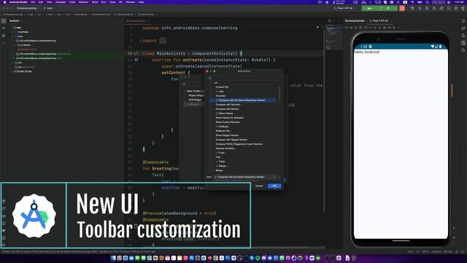Viewport: 467px width, 263px height.
Task: Select the 'Add' action entry
Action: (x=221, y=91)
